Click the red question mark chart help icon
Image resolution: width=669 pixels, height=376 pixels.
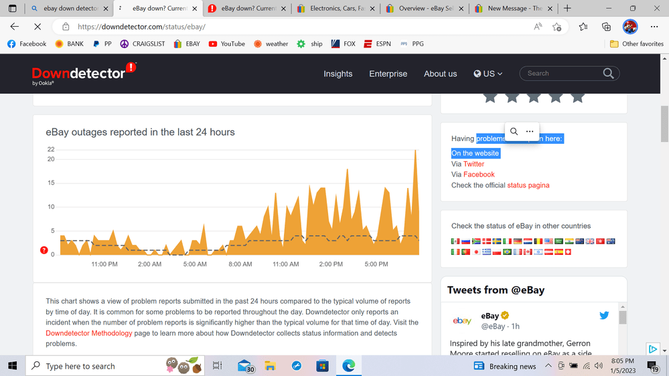pos(44,250)
